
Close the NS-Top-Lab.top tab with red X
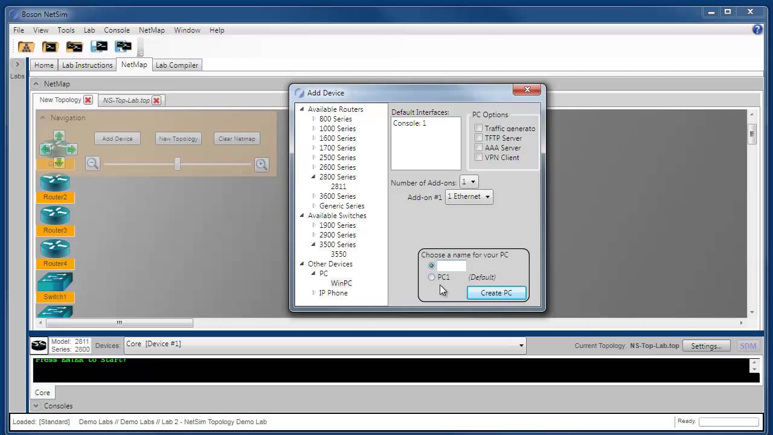click(156, 100)
